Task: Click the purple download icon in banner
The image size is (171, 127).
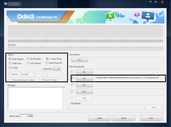Action: [137, 15]
